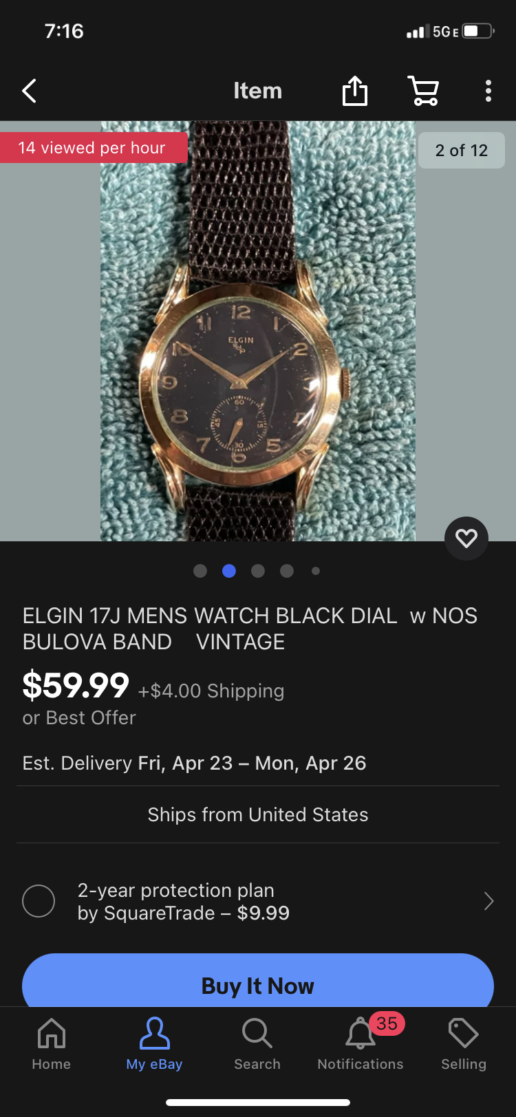The width and height of the screenshot is (516, 1117).
Task: Select the fourth image pagination dot
Action: tap(287, 571)
